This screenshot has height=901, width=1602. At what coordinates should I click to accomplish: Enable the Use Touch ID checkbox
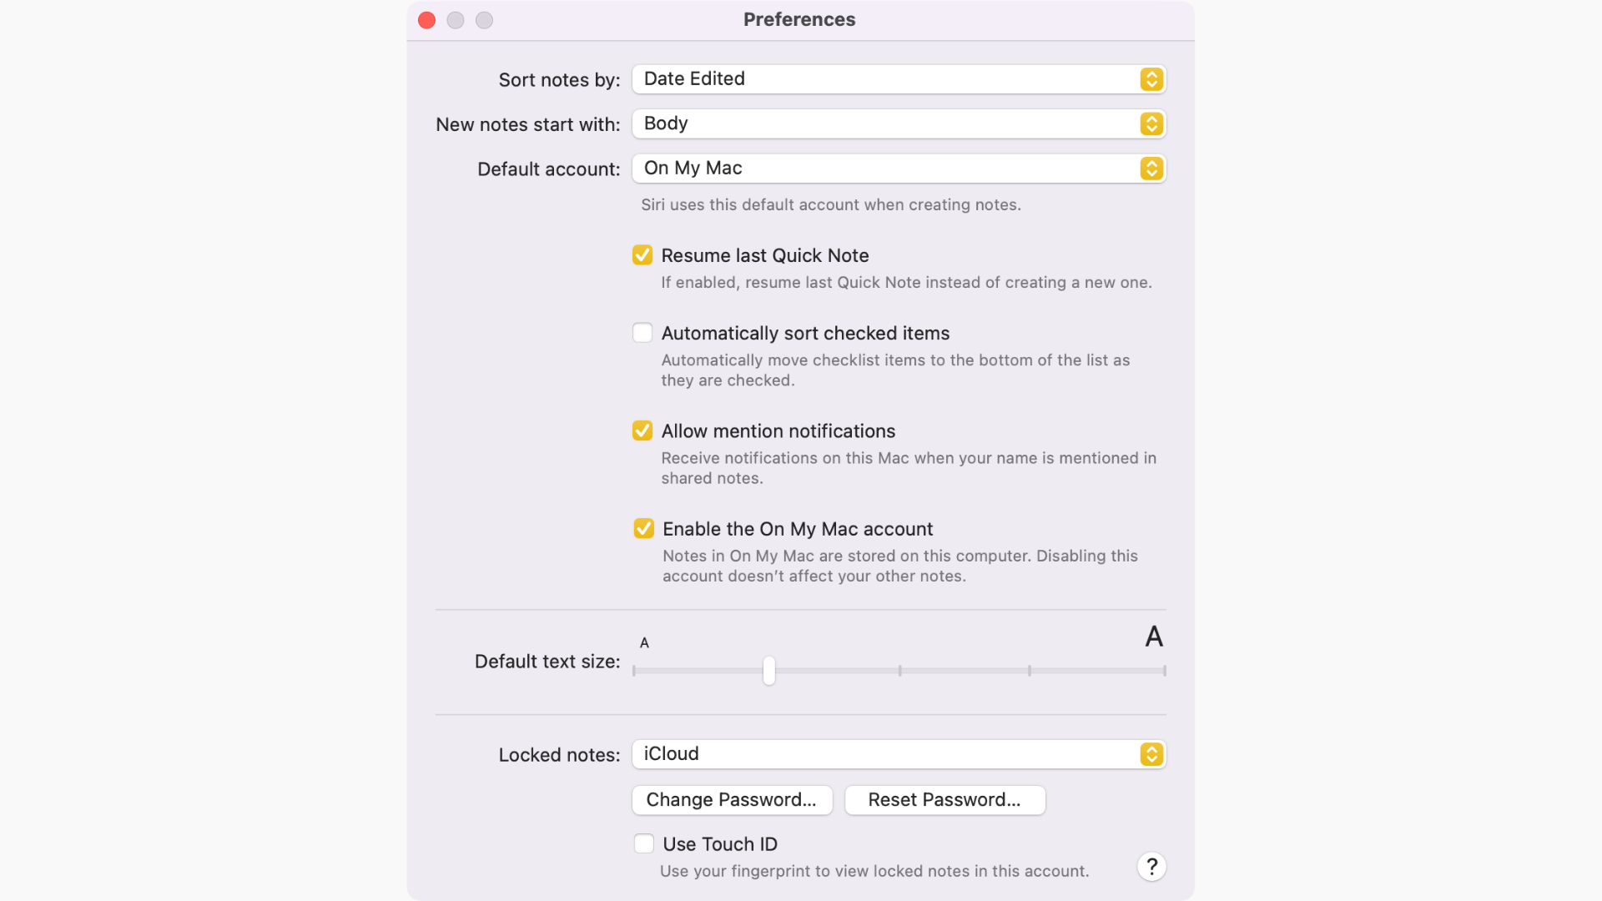click(643, 843)
